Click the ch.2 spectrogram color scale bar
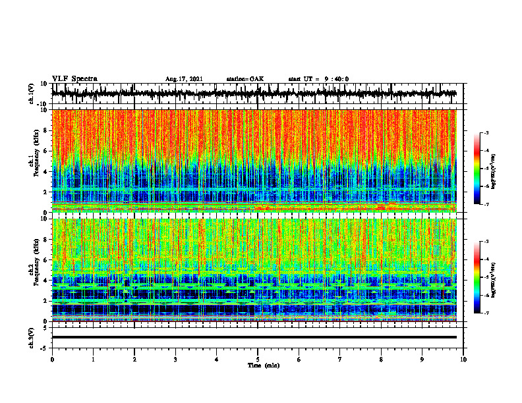 tap(477, 277)
